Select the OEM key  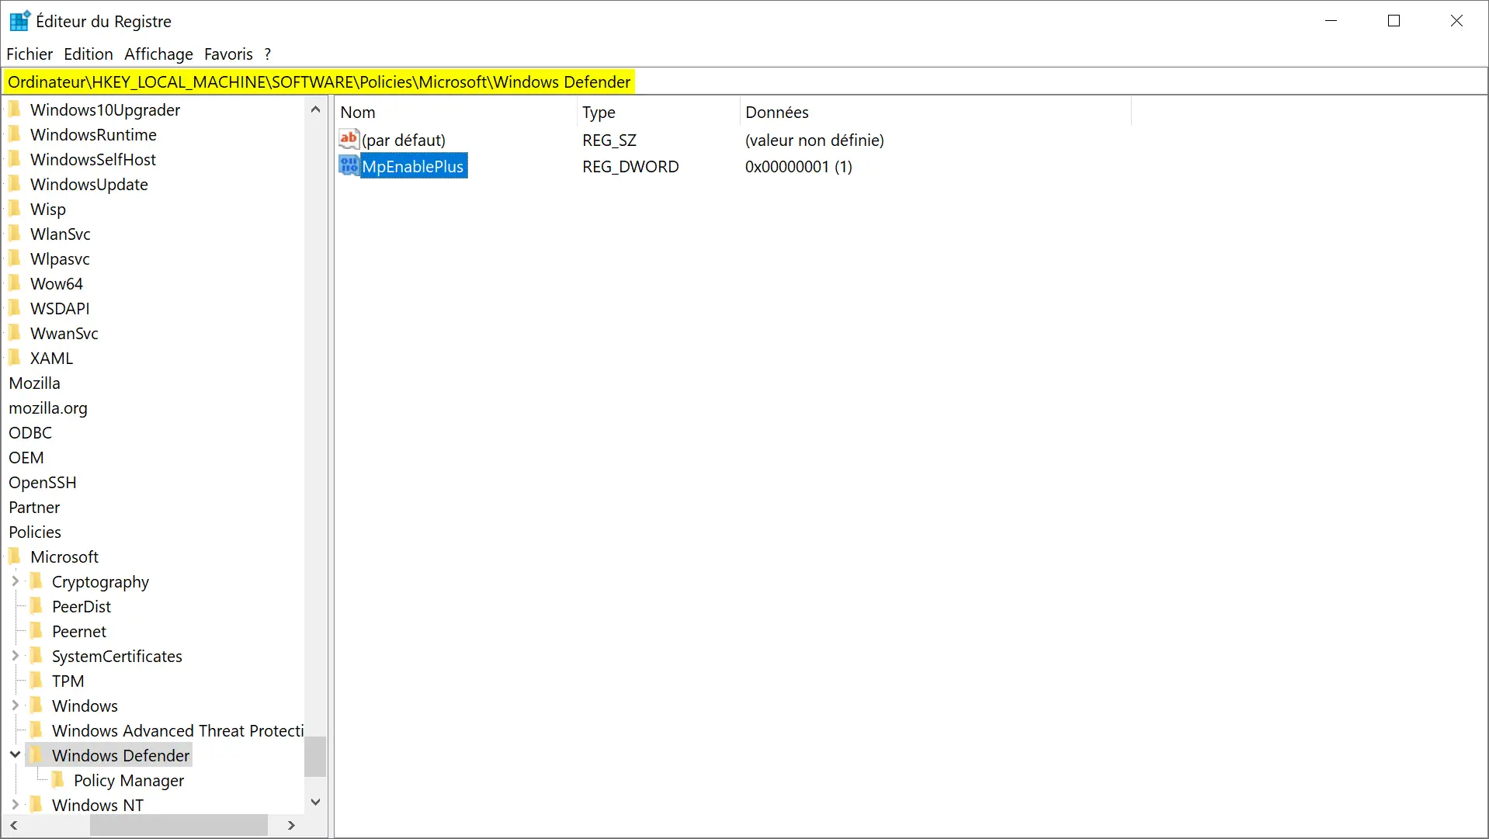(x=26, y=457)
